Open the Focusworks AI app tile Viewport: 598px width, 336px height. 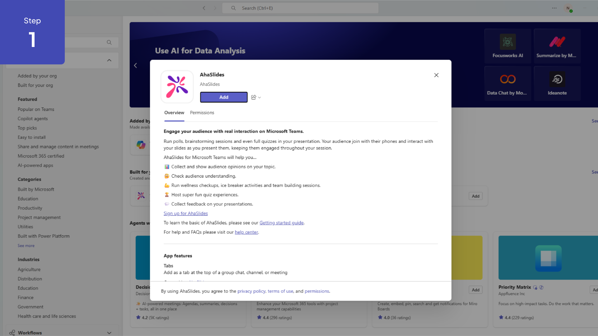pyautogui.click(x=507, y=45)
